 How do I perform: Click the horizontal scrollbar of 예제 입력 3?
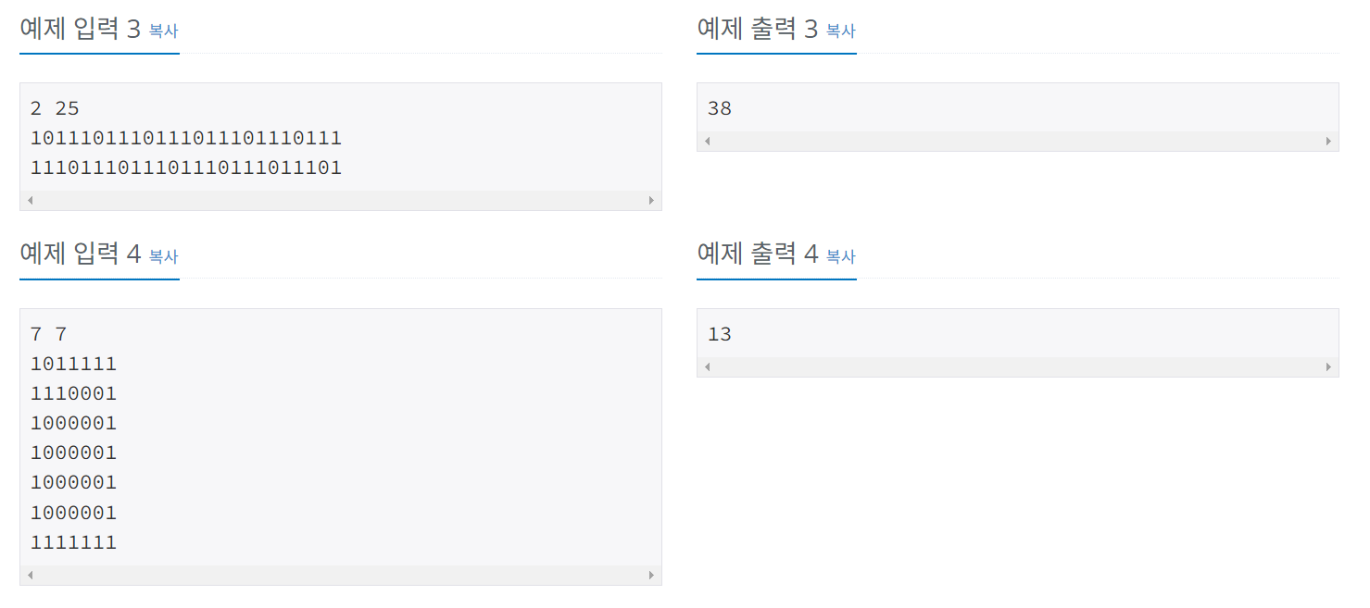[341, 200]
